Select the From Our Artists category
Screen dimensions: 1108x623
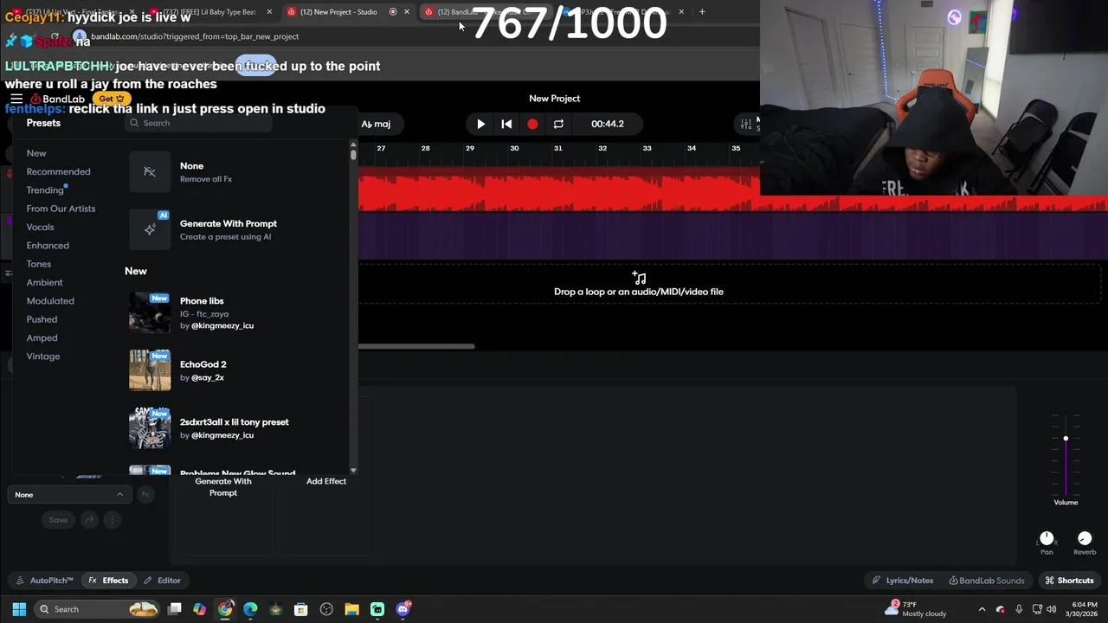(61, 209)
